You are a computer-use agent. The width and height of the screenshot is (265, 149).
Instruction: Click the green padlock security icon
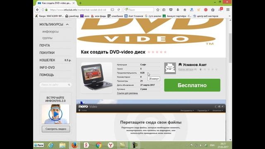pos(46,10)
